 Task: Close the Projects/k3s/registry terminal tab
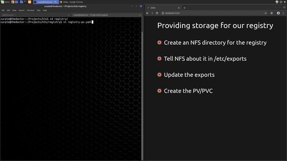(x=139, y=15)
